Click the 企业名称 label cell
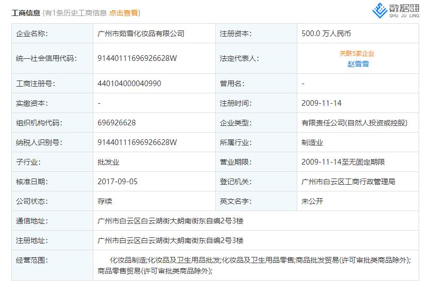This screenshot has width=431, height=291. click(x=52, y=33)
